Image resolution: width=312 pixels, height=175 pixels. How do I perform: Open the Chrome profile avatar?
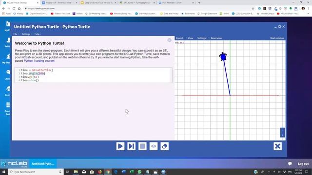[x=303, y=9]
